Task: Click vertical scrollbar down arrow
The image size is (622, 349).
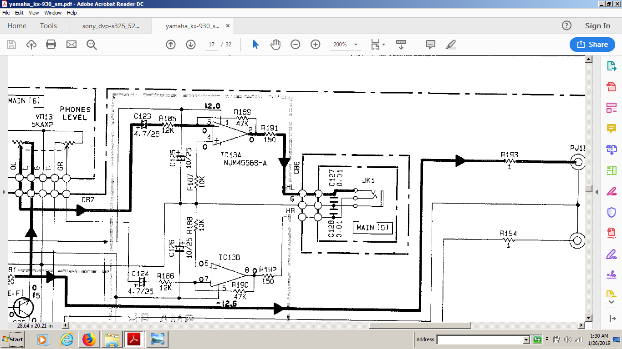Action: click(x=589, y=318)
